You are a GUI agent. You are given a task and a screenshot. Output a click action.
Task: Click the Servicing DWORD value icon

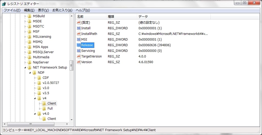click(79, 51)
